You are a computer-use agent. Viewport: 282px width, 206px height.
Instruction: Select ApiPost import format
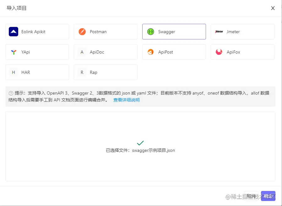coord(174,52)
